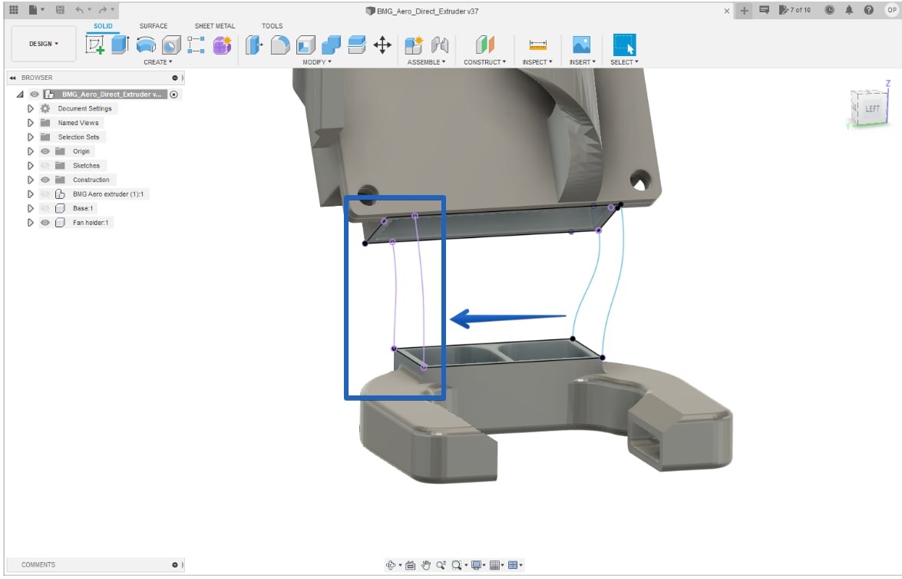Toggle visibility of Origin folder

pyautogui.click(x=45, y=151)
